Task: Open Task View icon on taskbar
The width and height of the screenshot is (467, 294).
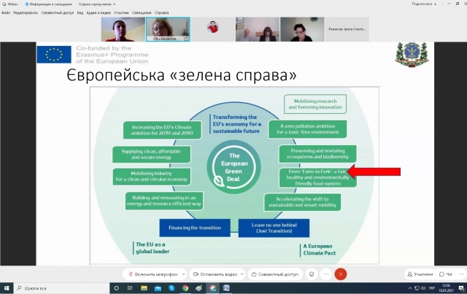Action: pos(130,288)
